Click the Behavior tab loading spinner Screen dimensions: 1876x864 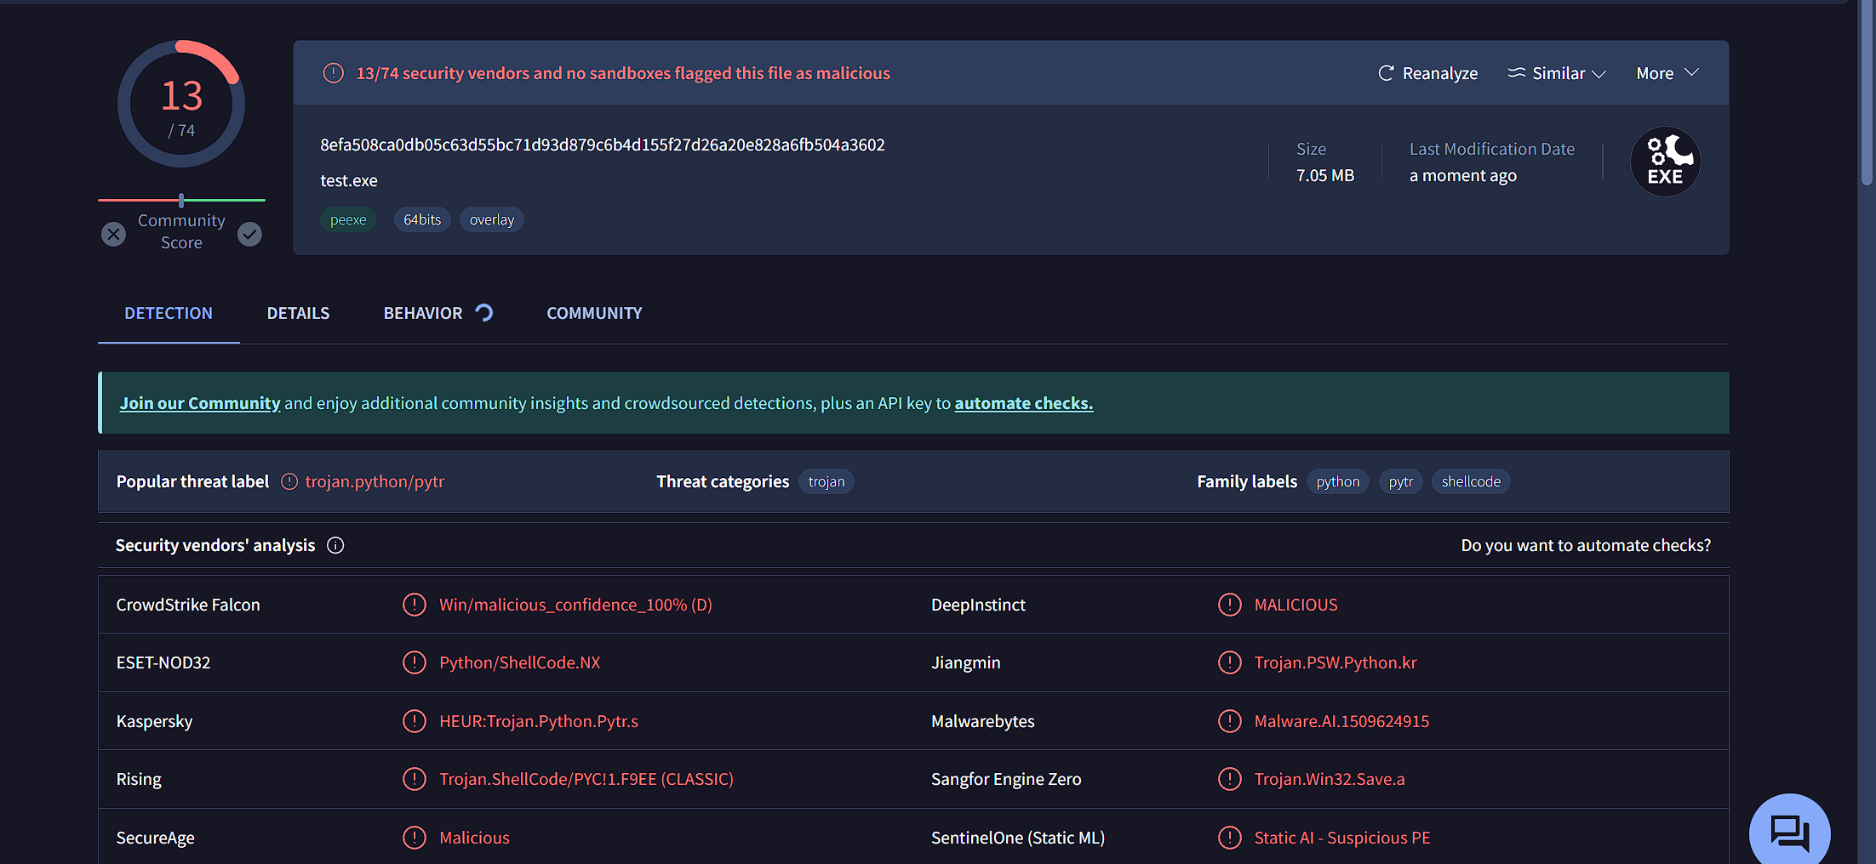coord(484,313)
